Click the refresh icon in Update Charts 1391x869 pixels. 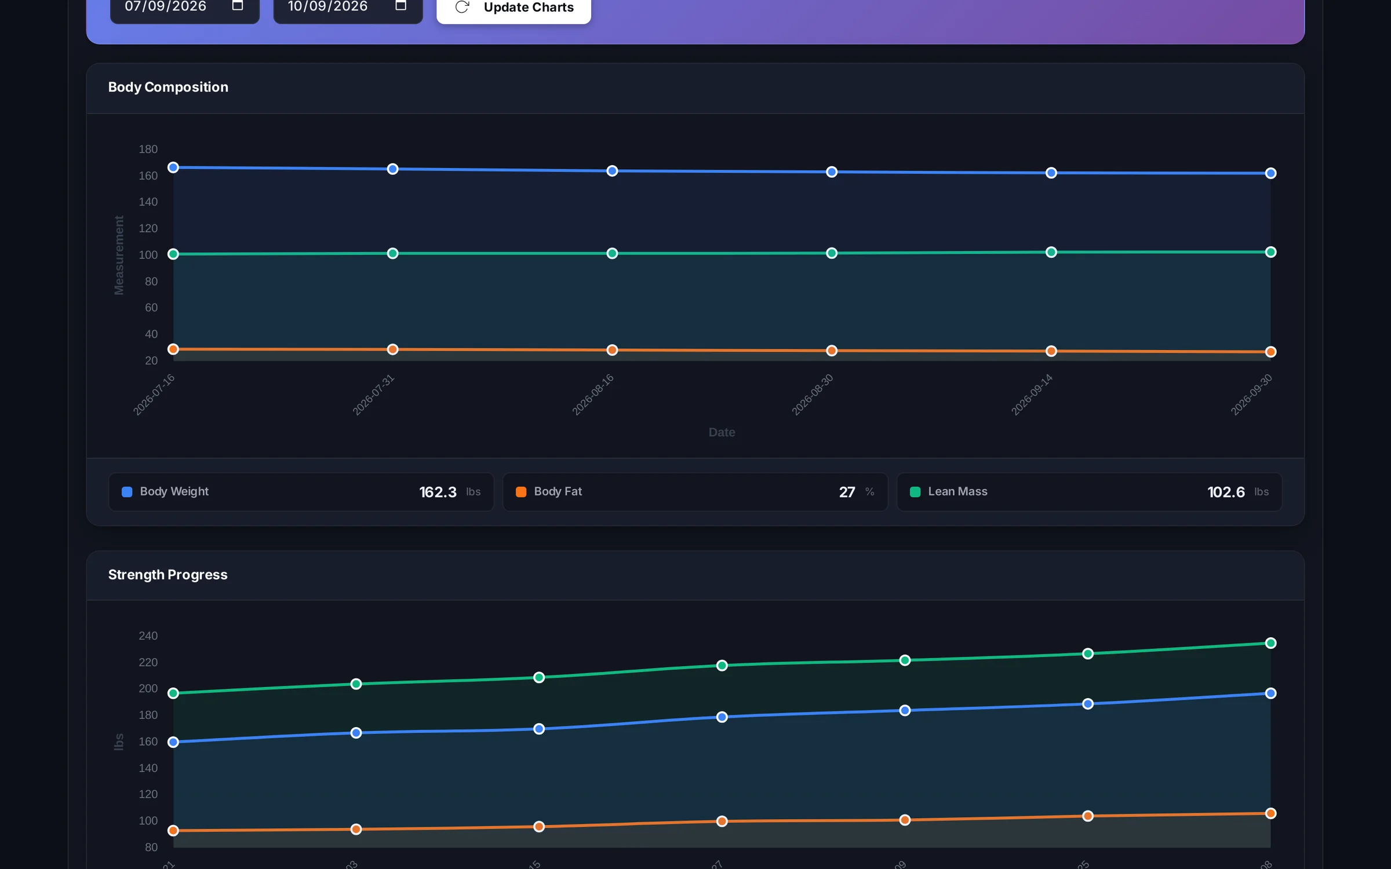tap(462, 7)
